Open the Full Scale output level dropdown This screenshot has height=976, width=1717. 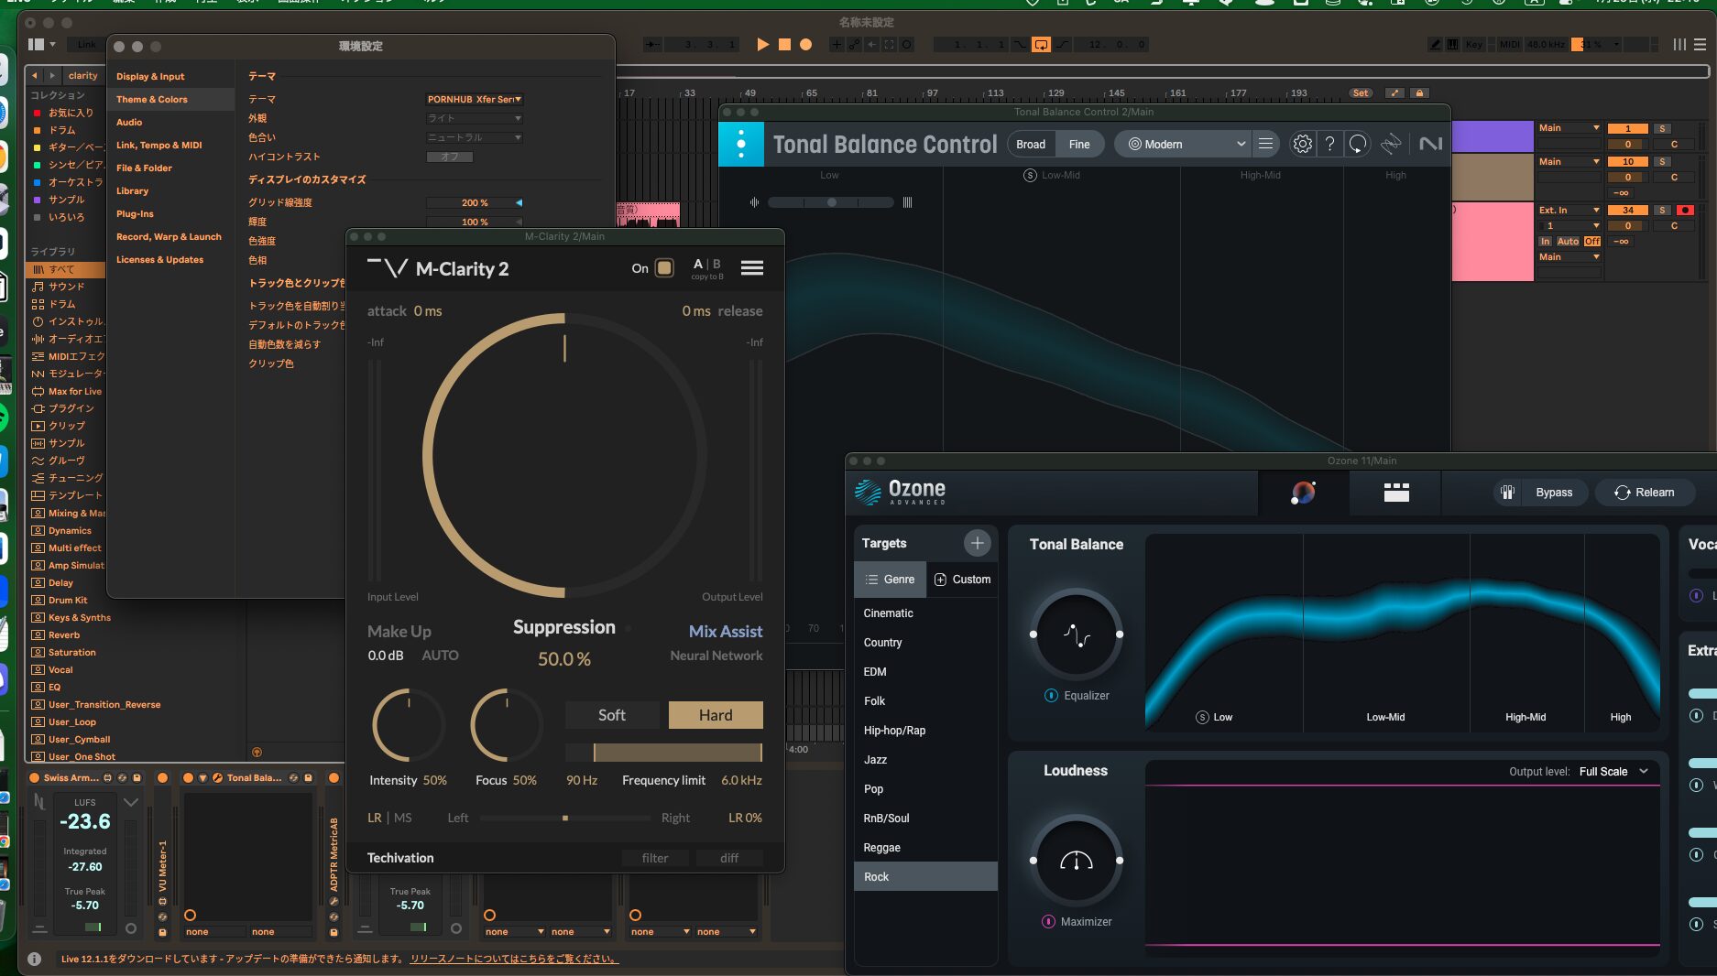click(x=1613, y=772)
